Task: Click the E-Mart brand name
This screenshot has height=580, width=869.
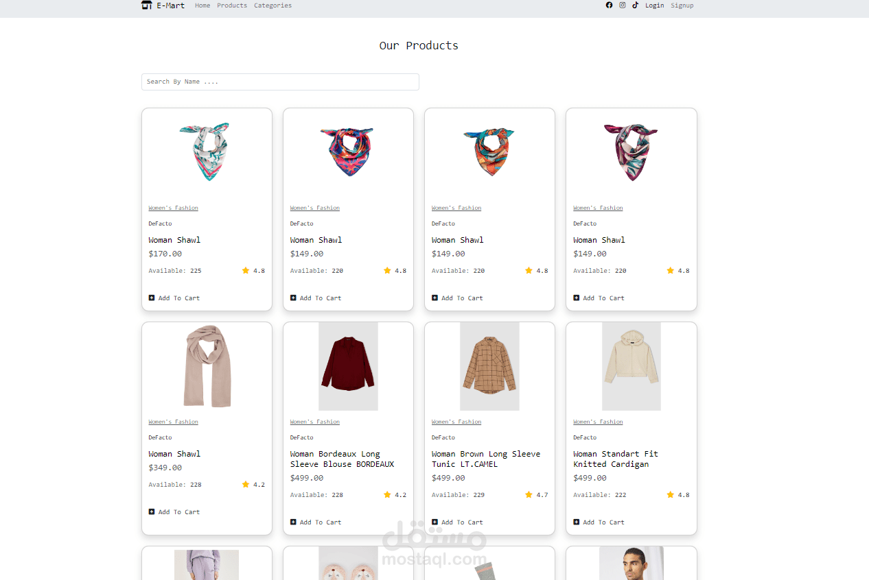Action: (170, 5)
